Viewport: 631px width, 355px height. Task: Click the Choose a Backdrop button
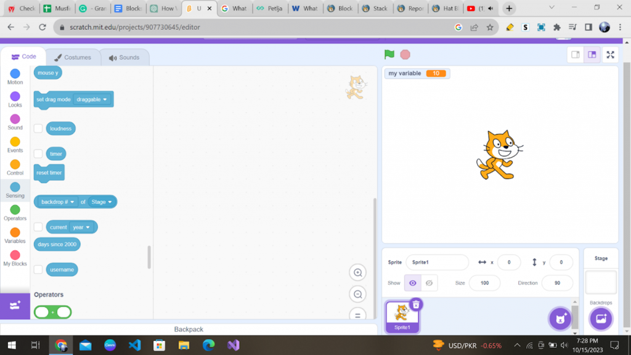pos(601,318)
